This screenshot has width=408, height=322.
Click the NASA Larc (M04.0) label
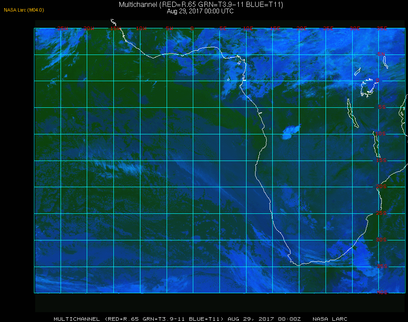(x=24, y=10)
